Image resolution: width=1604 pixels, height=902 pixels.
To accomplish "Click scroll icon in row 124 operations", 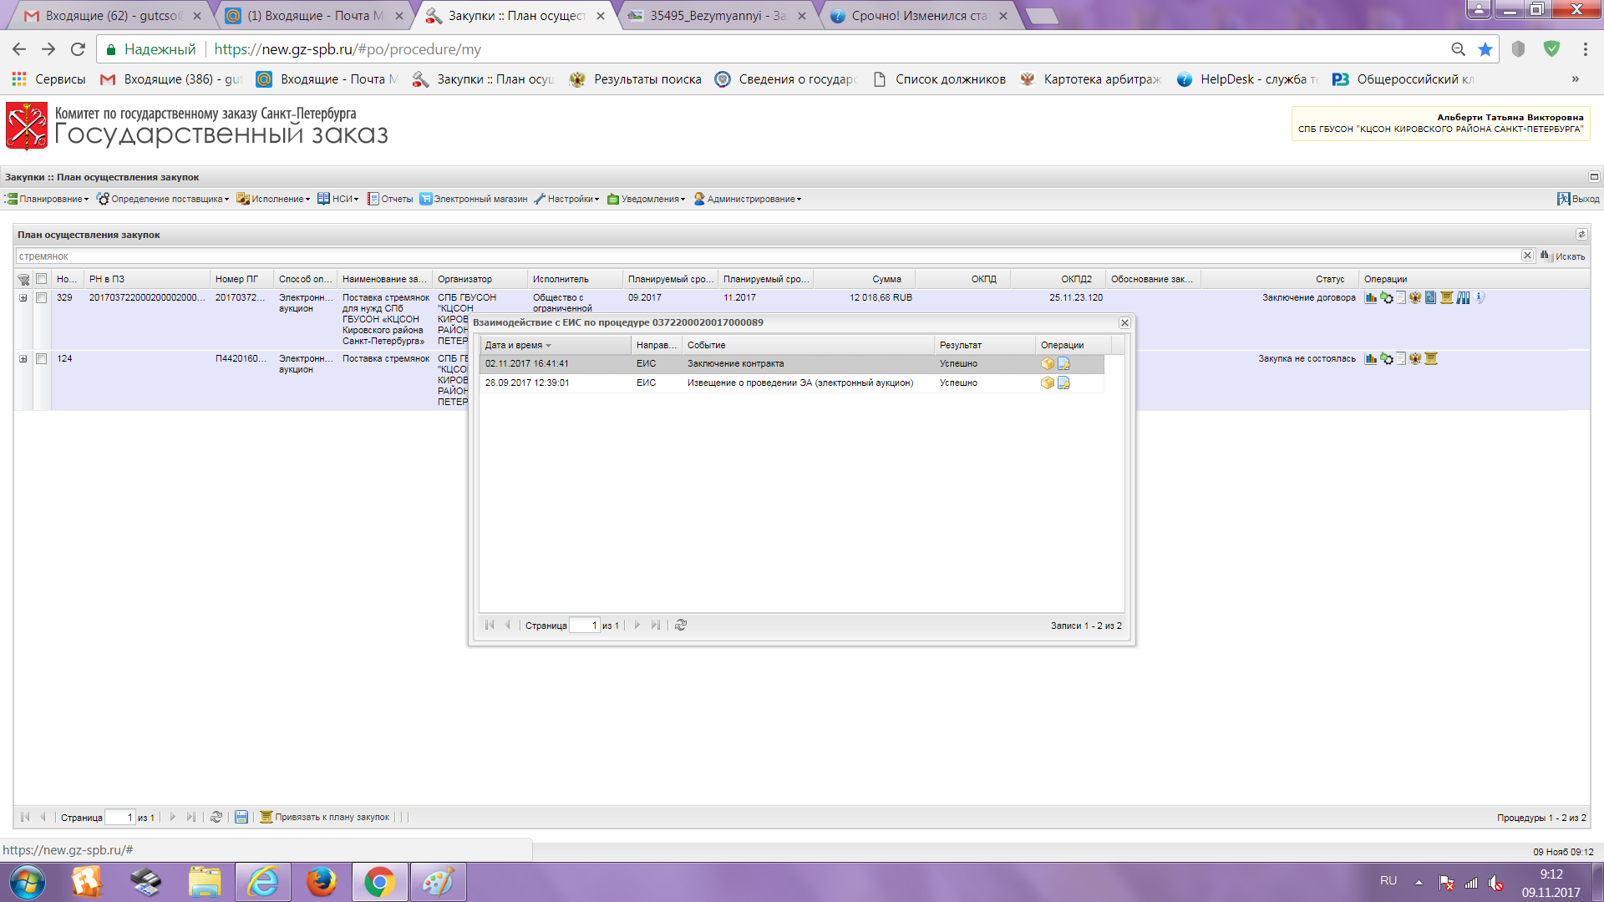I will coord(1431,359).
